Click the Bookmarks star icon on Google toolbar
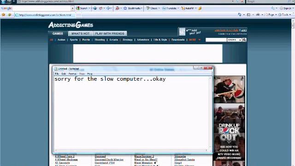This screenshot has width=295, height=166. pyautogui.click(x=125, y=8)
